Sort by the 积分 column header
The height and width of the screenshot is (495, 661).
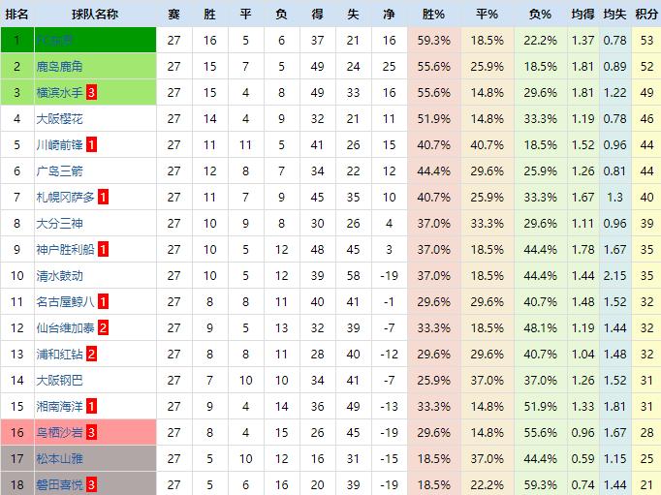[645, 14]
